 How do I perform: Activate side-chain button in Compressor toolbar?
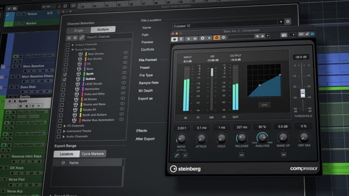[x=216, y=38]
